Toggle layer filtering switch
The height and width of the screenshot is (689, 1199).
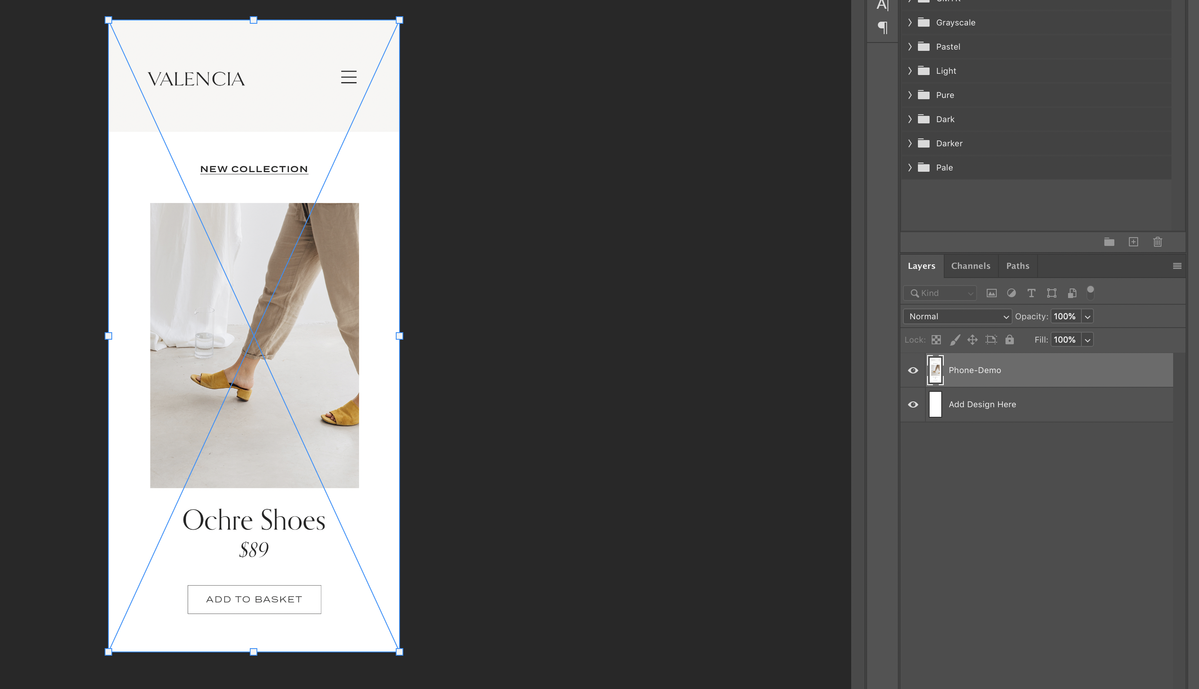point(1090,293)
